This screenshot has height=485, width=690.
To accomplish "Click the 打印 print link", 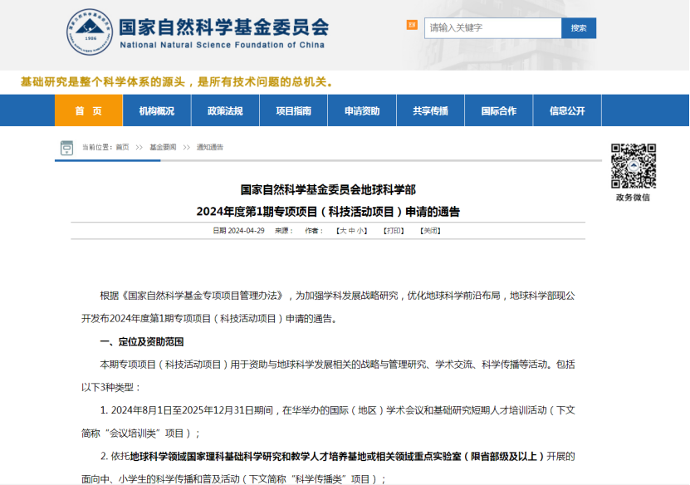I will coord(394,230).
